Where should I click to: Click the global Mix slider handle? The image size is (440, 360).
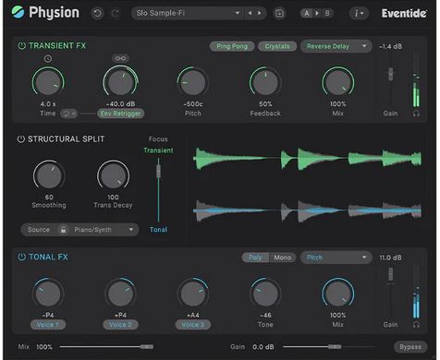(147, 347)
